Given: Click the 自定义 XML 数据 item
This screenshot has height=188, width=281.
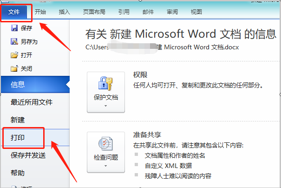Looking at the screenshot, I should (x=168, y=166).
